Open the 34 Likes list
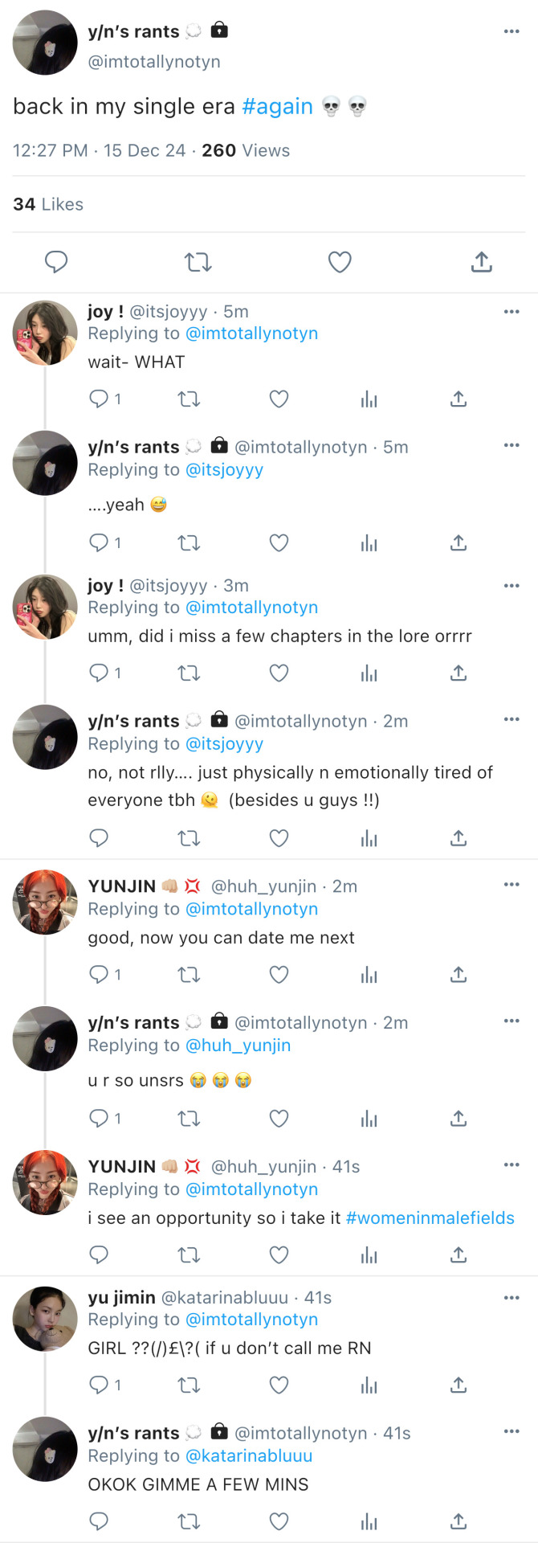 click(48, 204)
